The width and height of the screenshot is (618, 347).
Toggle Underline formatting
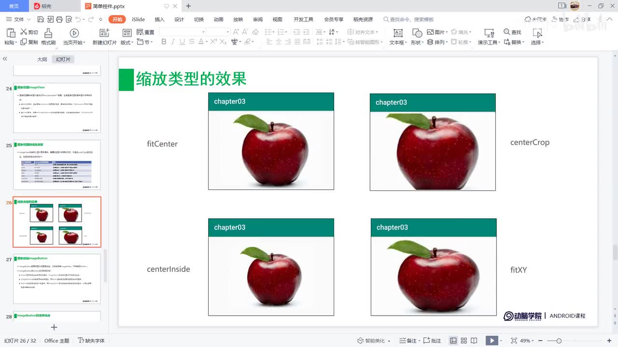pyautogui.click(x=183, y=42)
